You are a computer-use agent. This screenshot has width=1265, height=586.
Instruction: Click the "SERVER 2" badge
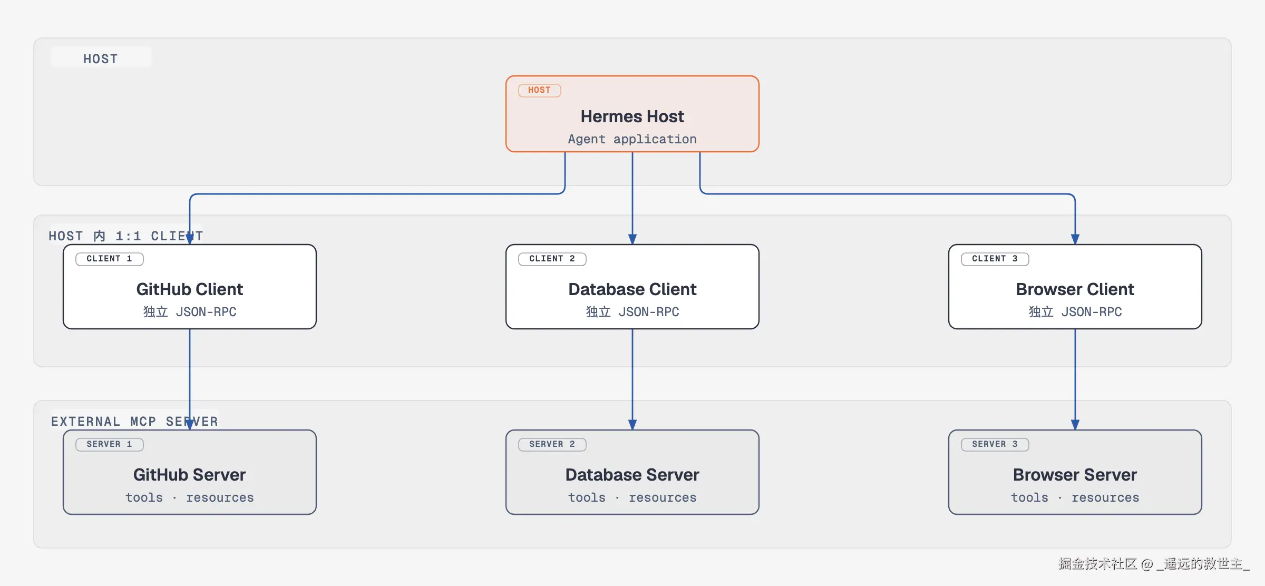click(552, 444)
